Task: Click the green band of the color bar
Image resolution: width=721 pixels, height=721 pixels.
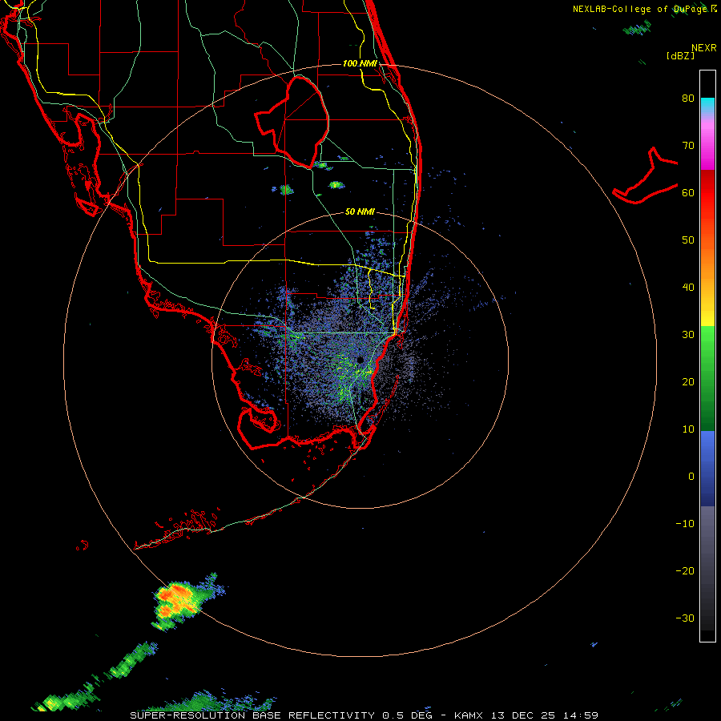Action: coord(707,378)
